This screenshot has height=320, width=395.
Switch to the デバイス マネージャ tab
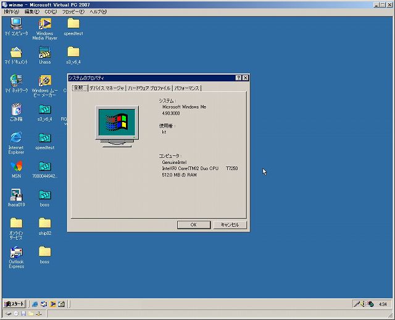[x=107, y=88]
